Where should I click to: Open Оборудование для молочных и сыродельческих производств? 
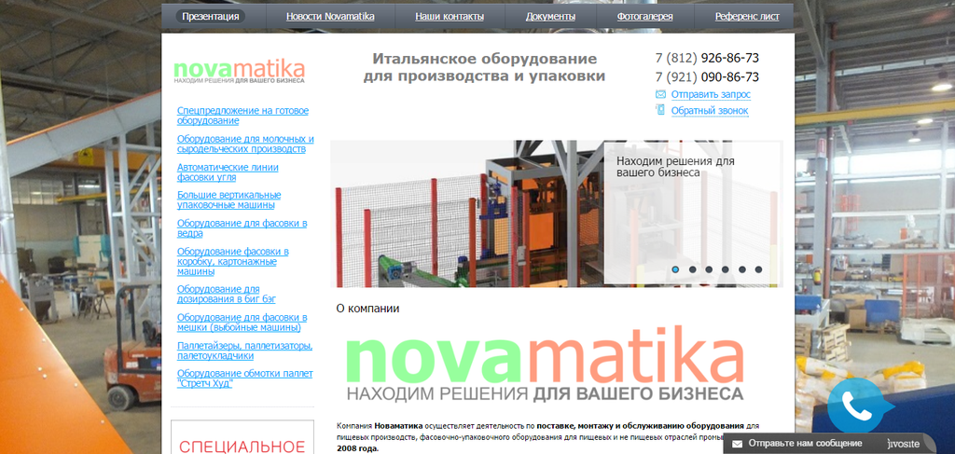pyautogui.click(x=245, y=144)
